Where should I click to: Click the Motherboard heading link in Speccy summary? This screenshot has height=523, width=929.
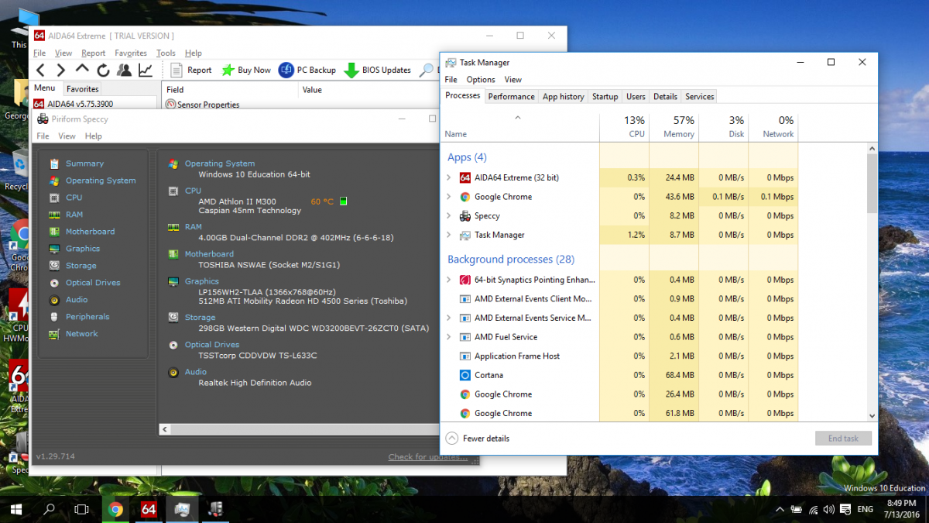coord(209,253)
